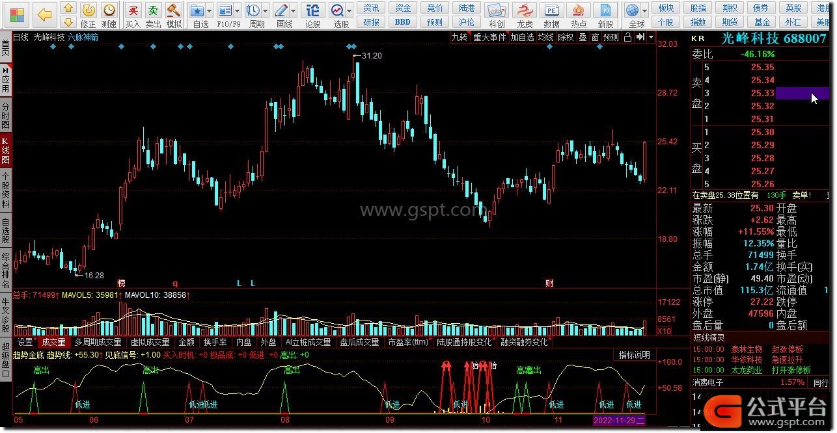Open the chart toolbar dropdown arrow
Viewport: 837px width, 433px height.
[651, 37]
